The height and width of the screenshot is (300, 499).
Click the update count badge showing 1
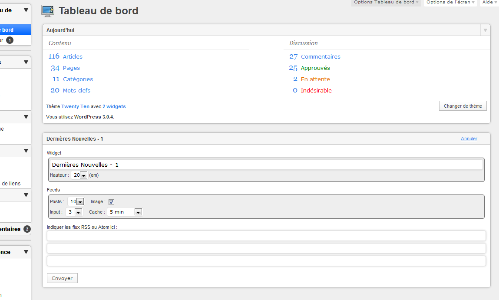pos(10,40)
